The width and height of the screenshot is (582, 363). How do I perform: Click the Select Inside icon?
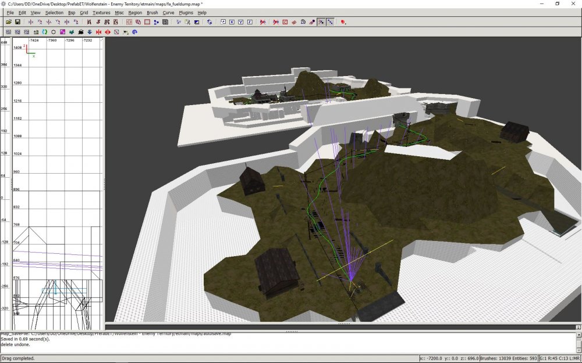[x=116, y=22]
